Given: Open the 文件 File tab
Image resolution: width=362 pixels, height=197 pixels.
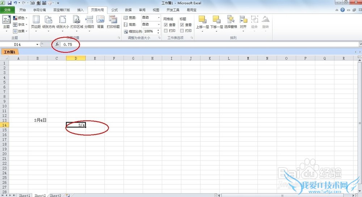Looking at the screenshot, I should (x=7, y=10).
